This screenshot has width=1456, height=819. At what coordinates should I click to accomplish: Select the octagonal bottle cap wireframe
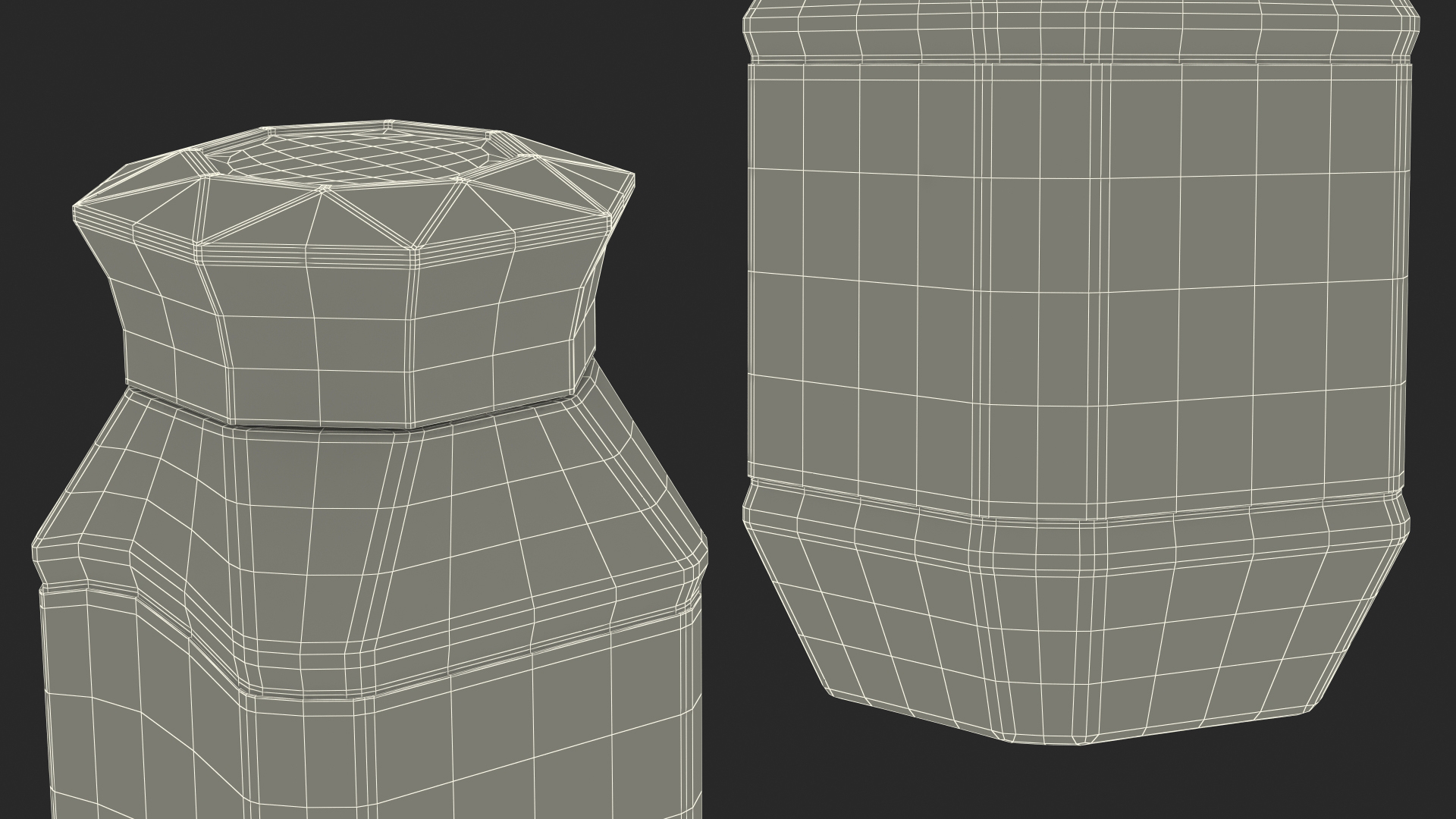(x=354, y=273)
